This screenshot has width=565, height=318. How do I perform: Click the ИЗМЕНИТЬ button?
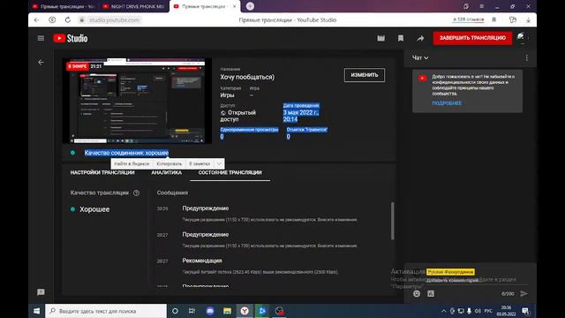tap(365, 75)
